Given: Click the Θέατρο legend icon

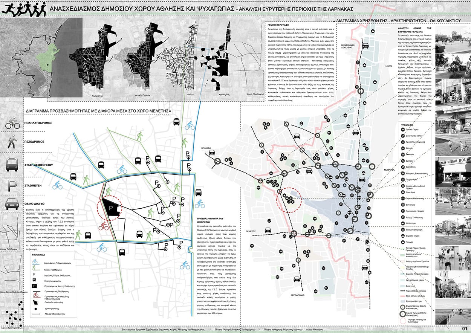Looking at the screenshot, I should pos(403,148).
